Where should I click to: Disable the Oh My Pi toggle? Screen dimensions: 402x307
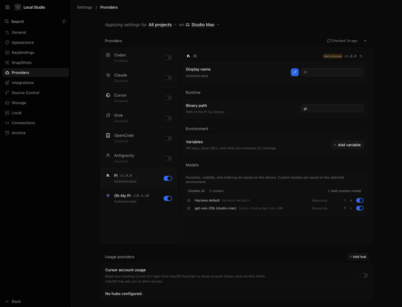point(168,198)
